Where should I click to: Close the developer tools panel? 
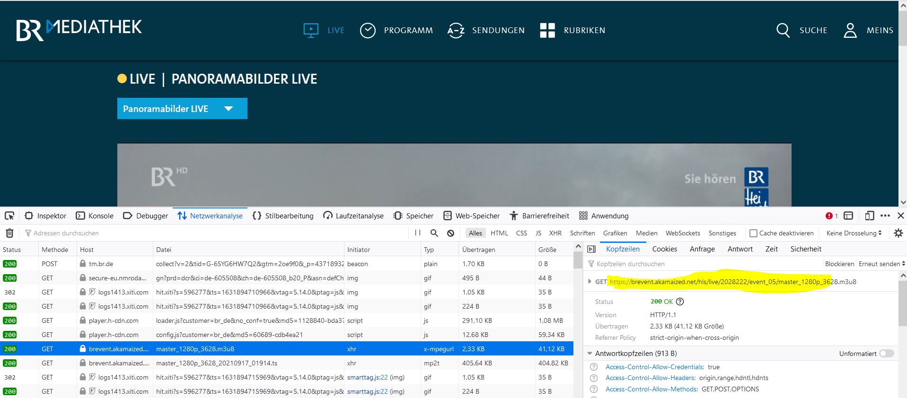pos(901,216)
